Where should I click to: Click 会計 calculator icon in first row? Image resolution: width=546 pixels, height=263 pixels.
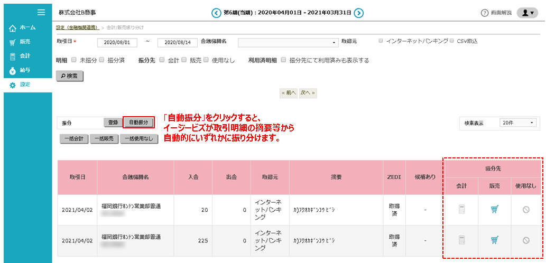coord(462,210)
